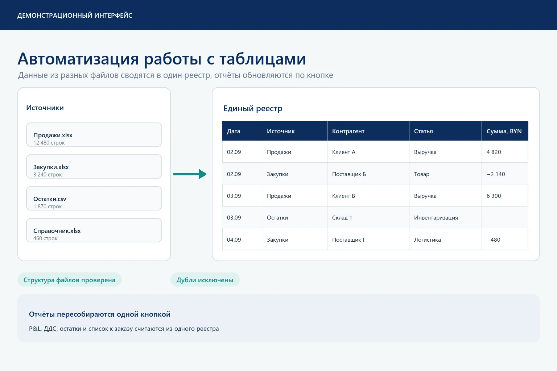Click the 'Источники' panel title
557x371 pixels.
(45, 108)
